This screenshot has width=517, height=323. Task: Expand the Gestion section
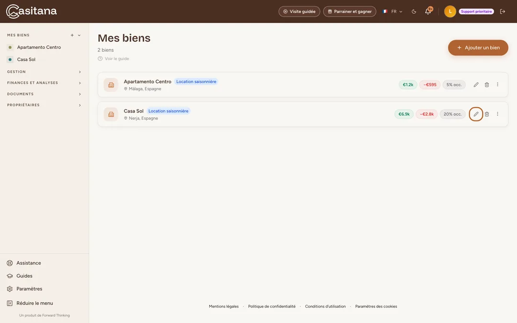44,72
